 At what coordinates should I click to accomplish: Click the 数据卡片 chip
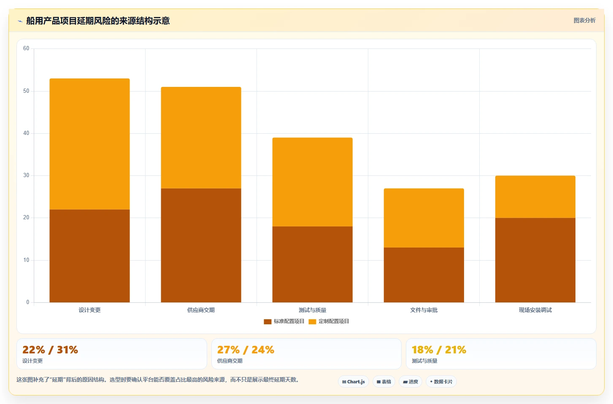[x=441, y=382]
